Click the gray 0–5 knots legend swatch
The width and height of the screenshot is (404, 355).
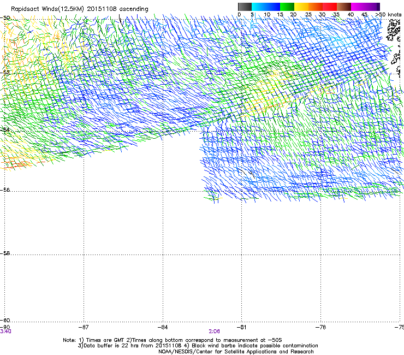click(245, 7)
